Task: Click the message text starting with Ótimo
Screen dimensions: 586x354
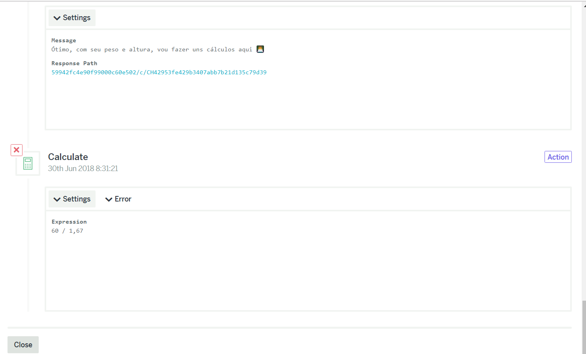Action: coord(152,49)
